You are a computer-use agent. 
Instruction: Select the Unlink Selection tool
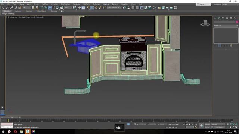tap(16, 8)
